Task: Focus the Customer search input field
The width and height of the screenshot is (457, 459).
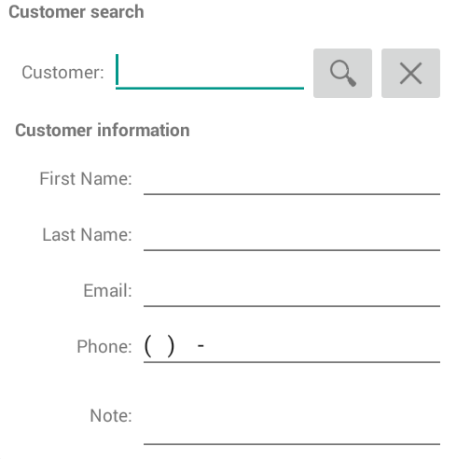Action: point(210,72)
